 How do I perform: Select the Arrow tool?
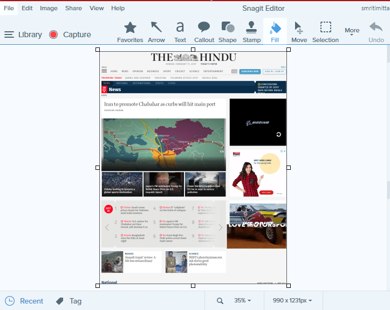click(156, 32)
